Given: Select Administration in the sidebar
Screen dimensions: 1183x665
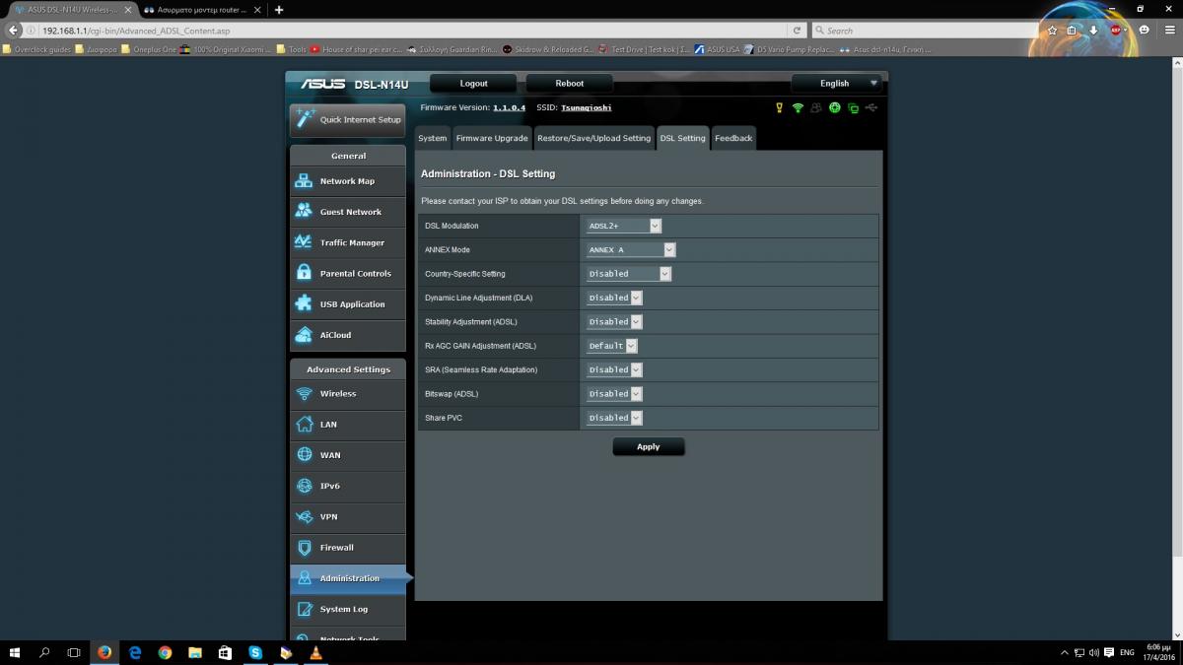Looking at the screenshot, I should (348, 578).
